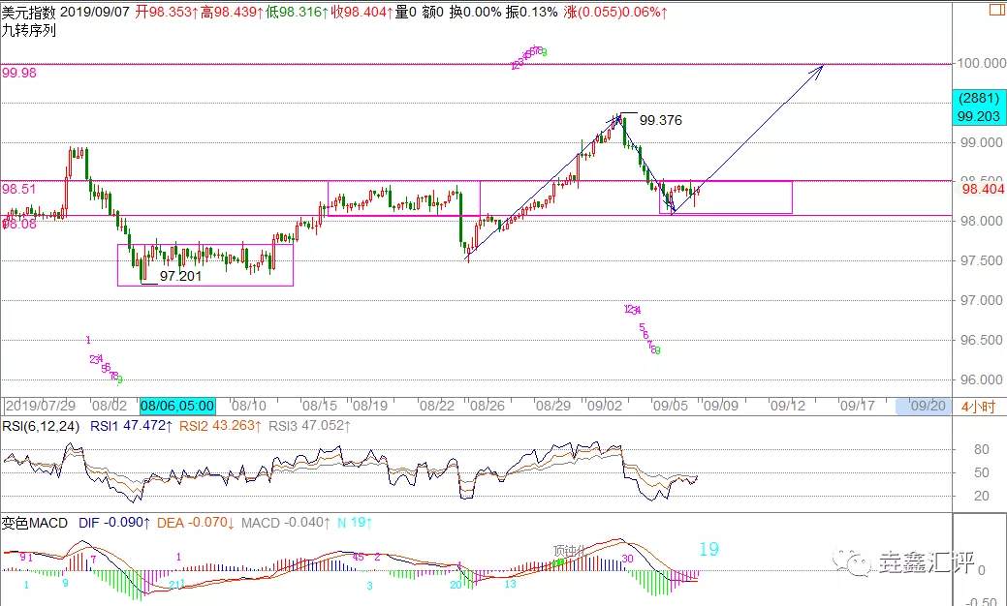Click the 09/05 date axis label

point(671,406)
